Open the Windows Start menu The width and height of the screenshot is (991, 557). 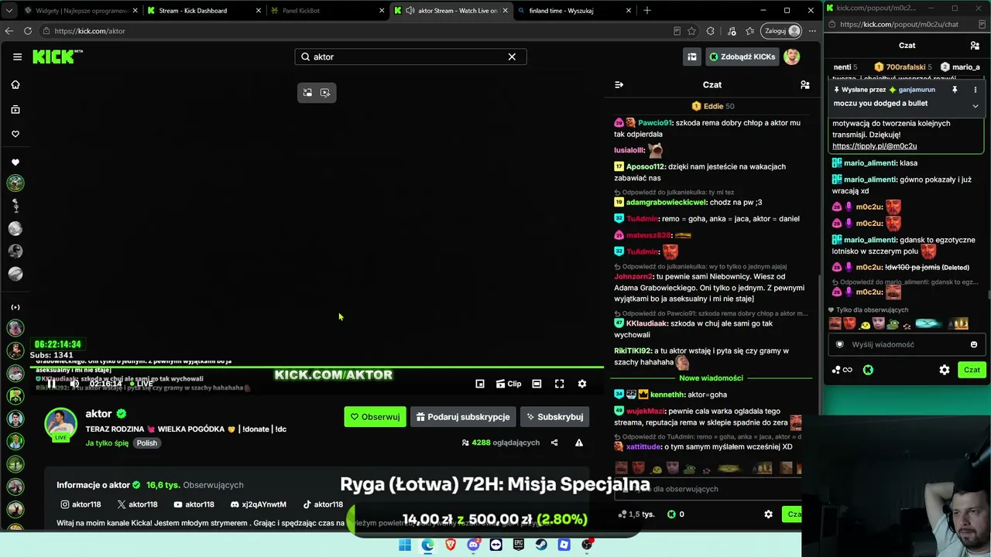pos(405,545)
